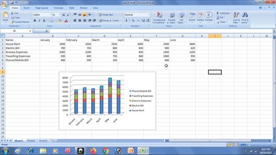Open the General number format dropdown
This screenshot has height=155, width=276.
(x=148, y=15)
